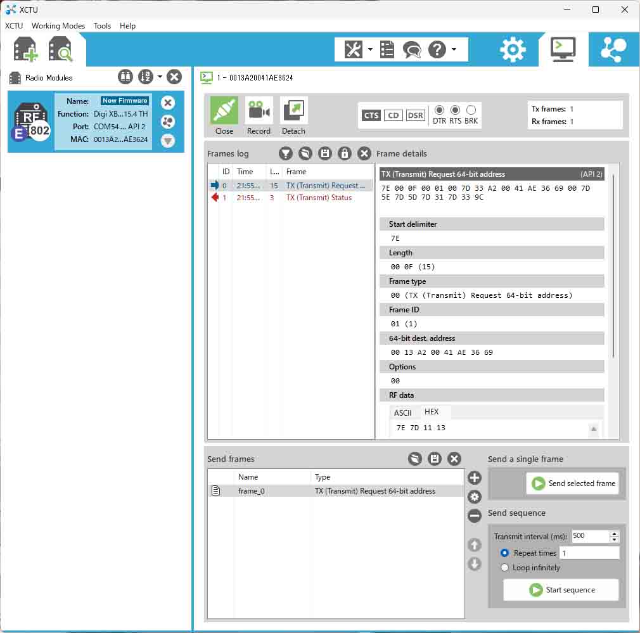The image size is (640, 633).
Task: Click the Repeat times value field
Action: pos(589,553)
